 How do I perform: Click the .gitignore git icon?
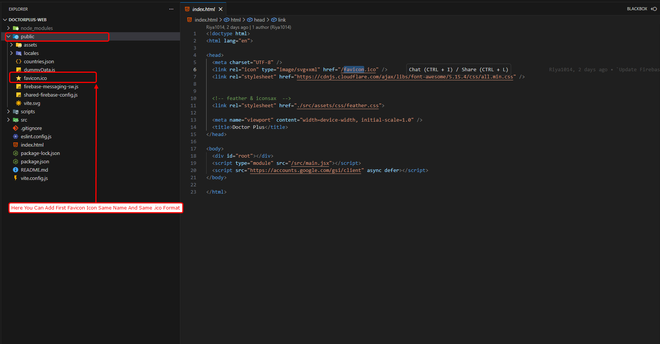click(16, 128)
